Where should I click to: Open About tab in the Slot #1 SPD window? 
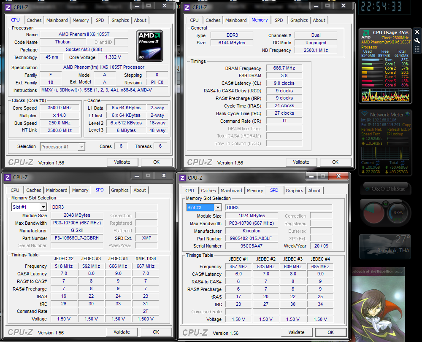coord(140,190)
